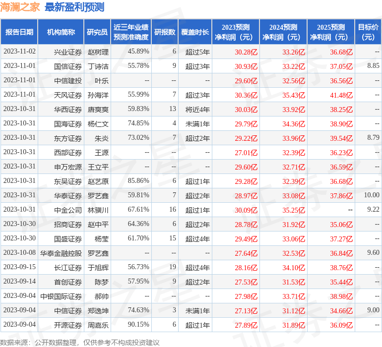Click the 2024预测净利润 column header
382x347 pixels.
(283, 32)
